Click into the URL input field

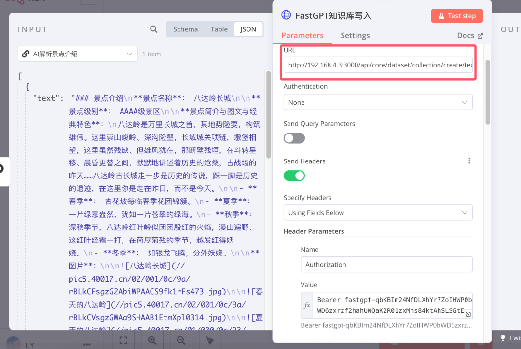click(x=378, y=65)
